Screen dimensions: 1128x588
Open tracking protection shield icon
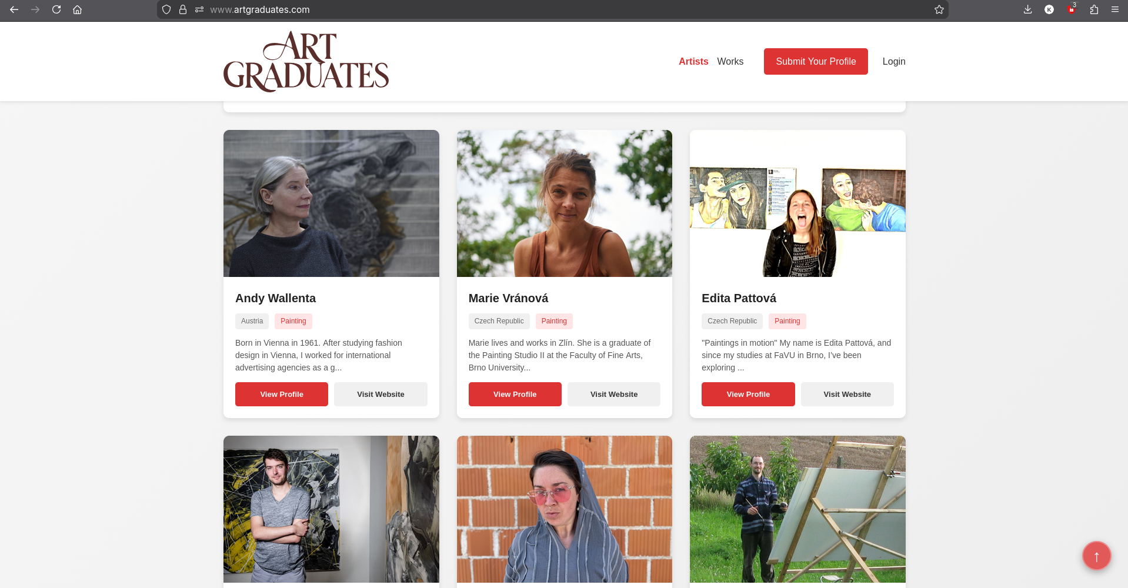(x=166, y=9)
